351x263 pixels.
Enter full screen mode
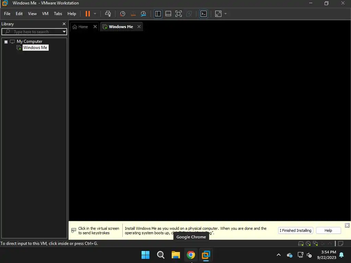tap(178, 14)
